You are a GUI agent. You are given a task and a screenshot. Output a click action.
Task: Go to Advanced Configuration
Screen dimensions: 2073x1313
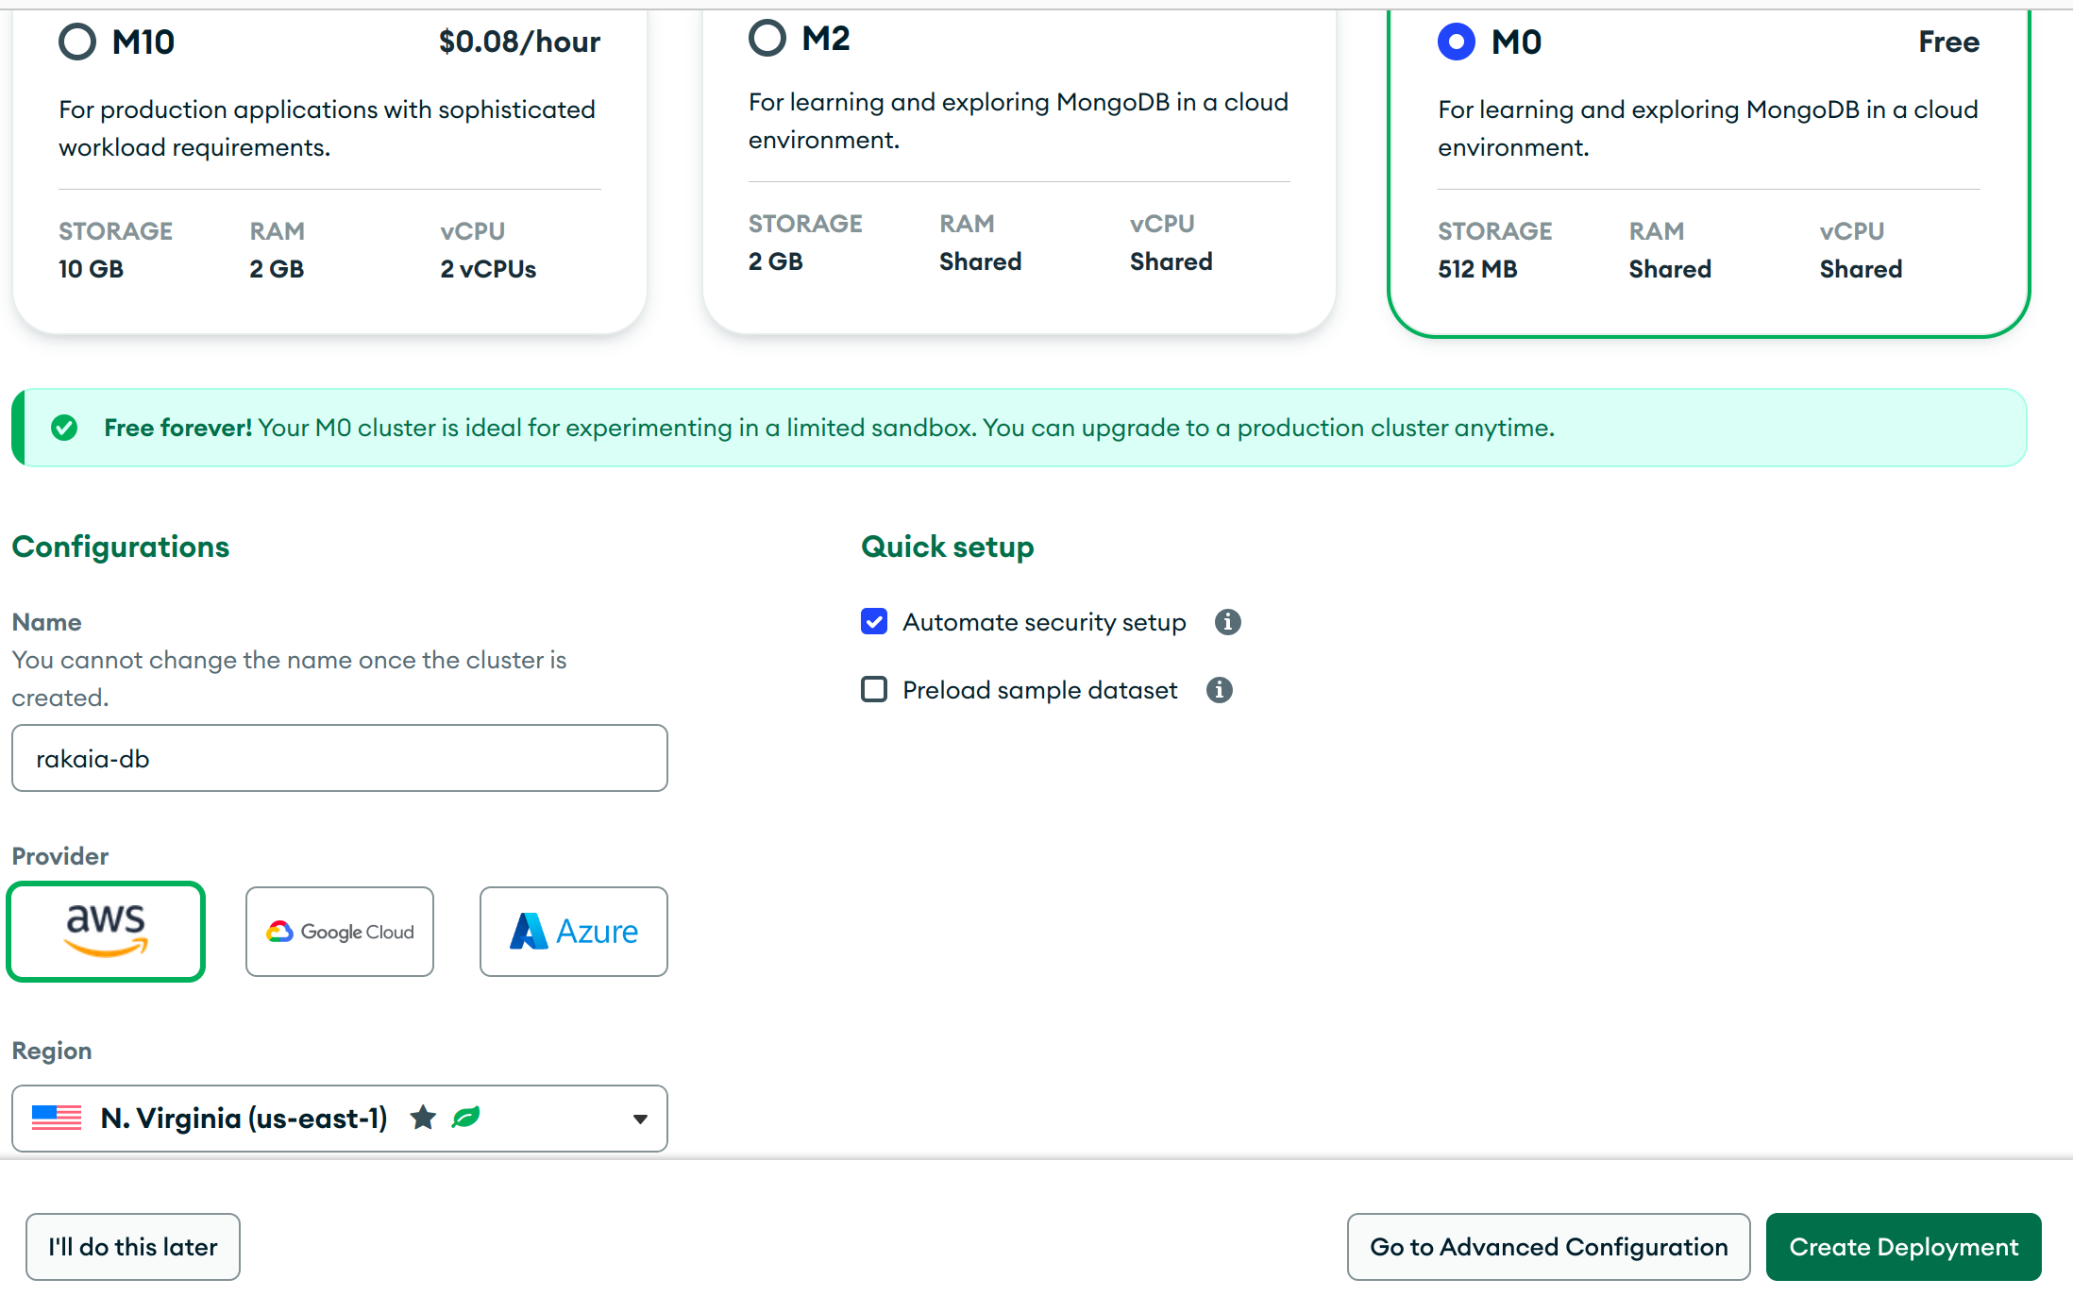tap(1548, 1246)
